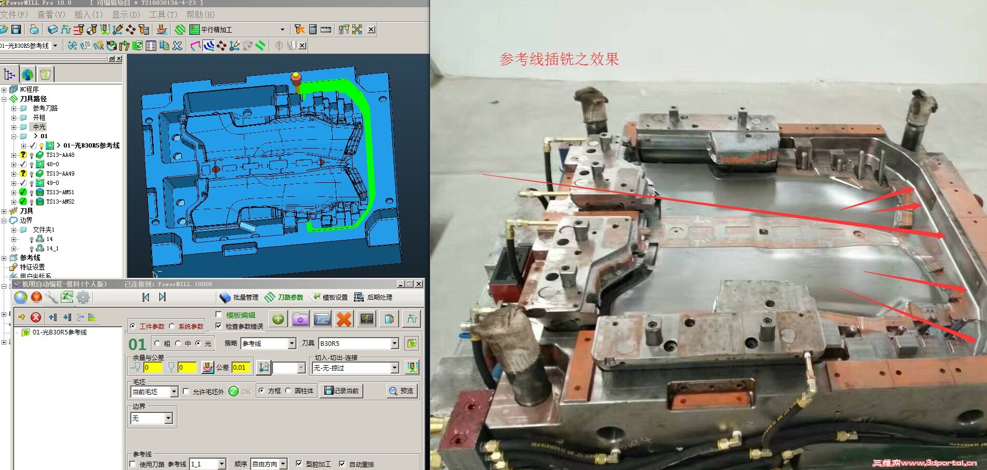Select the 中 semi-finish radio button

click(178, 343)
